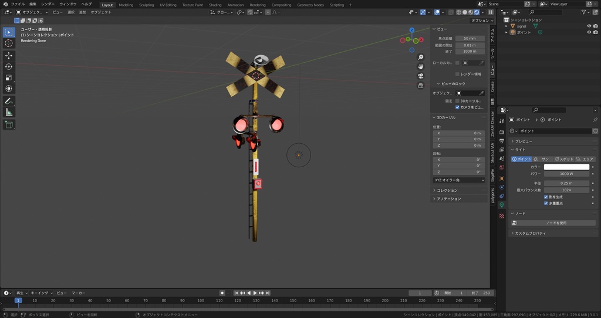Select the Measure tool

tap(9, 112)
